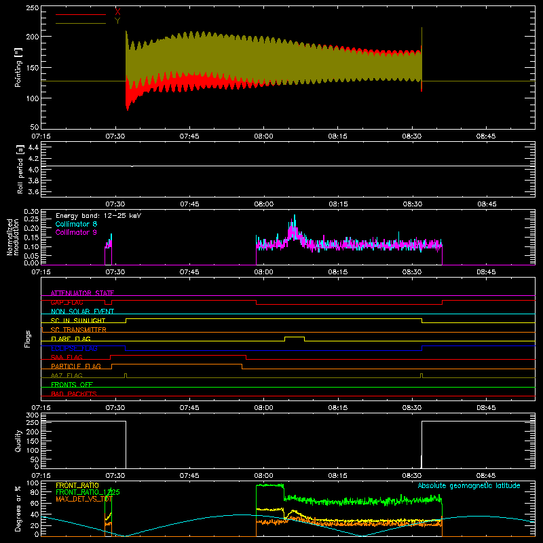
Task: Click the Quality axis label
Action: (18, 441)
